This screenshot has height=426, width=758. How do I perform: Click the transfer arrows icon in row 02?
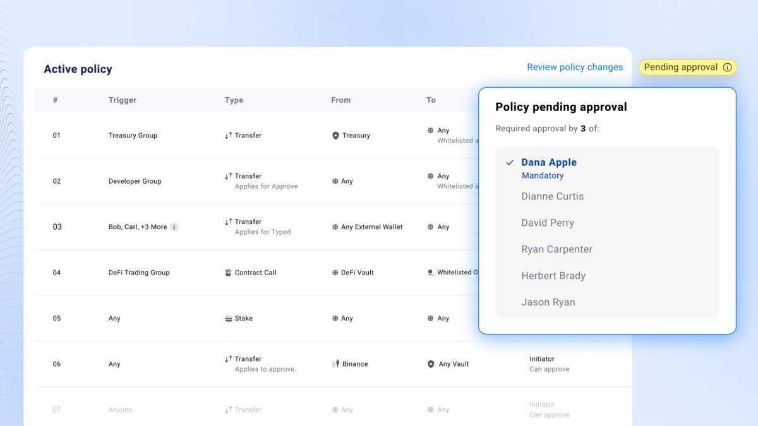[x=229, y=176]
